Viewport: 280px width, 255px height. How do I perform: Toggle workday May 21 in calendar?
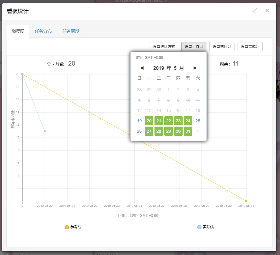point(159,121)
